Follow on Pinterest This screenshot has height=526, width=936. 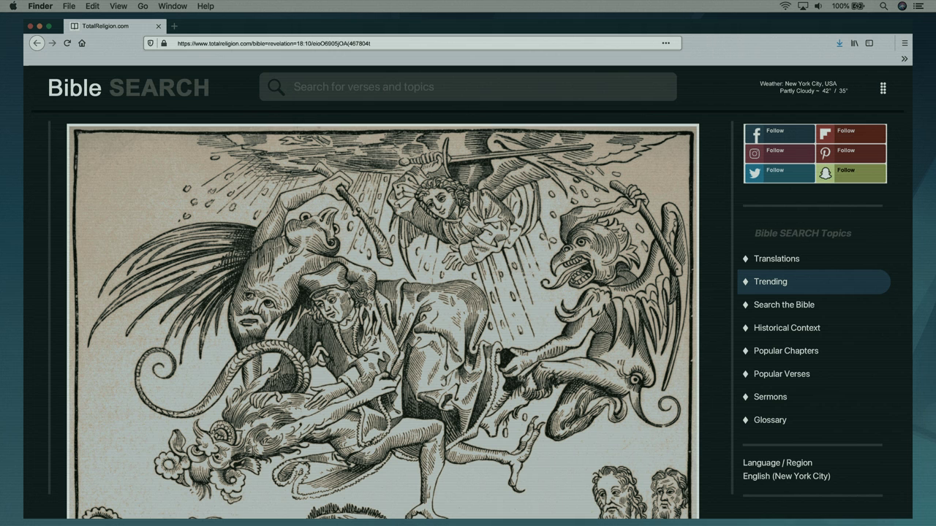(x=850, y=153)
